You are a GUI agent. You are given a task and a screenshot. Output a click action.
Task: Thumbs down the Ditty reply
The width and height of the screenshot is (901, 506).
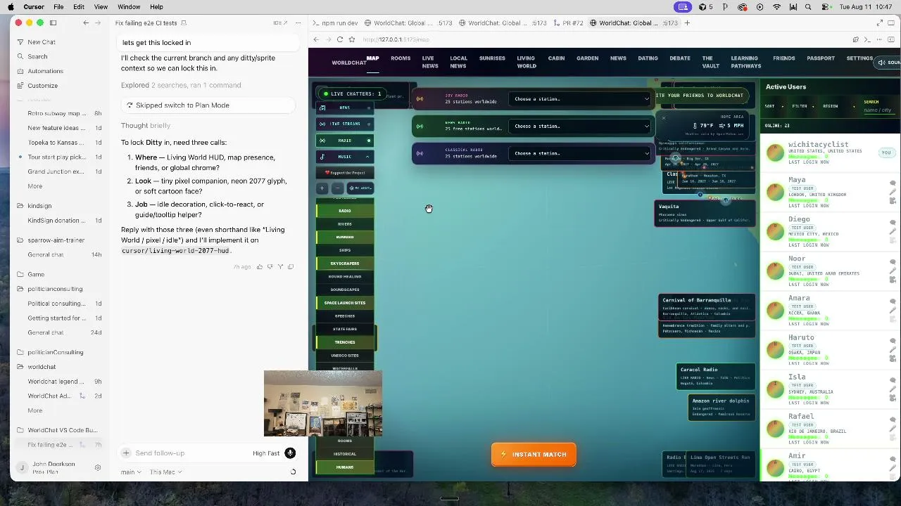270,267
